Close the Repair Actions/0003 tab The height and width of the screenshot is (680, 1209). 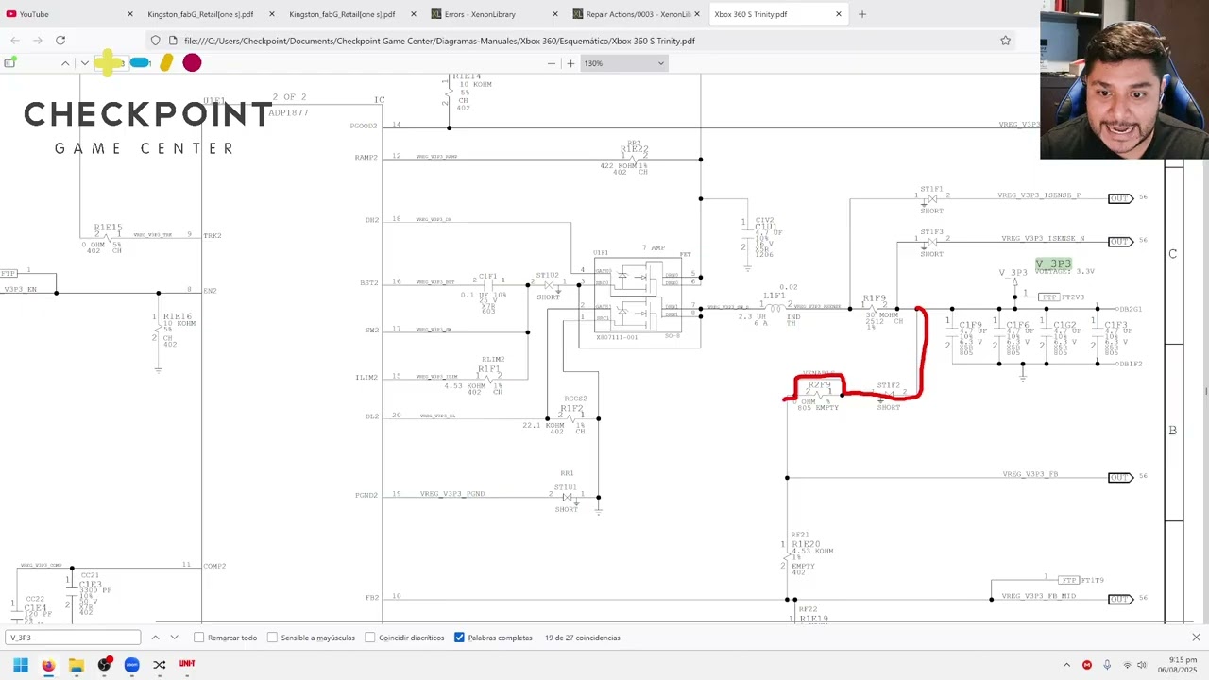(x=696, y=14)
